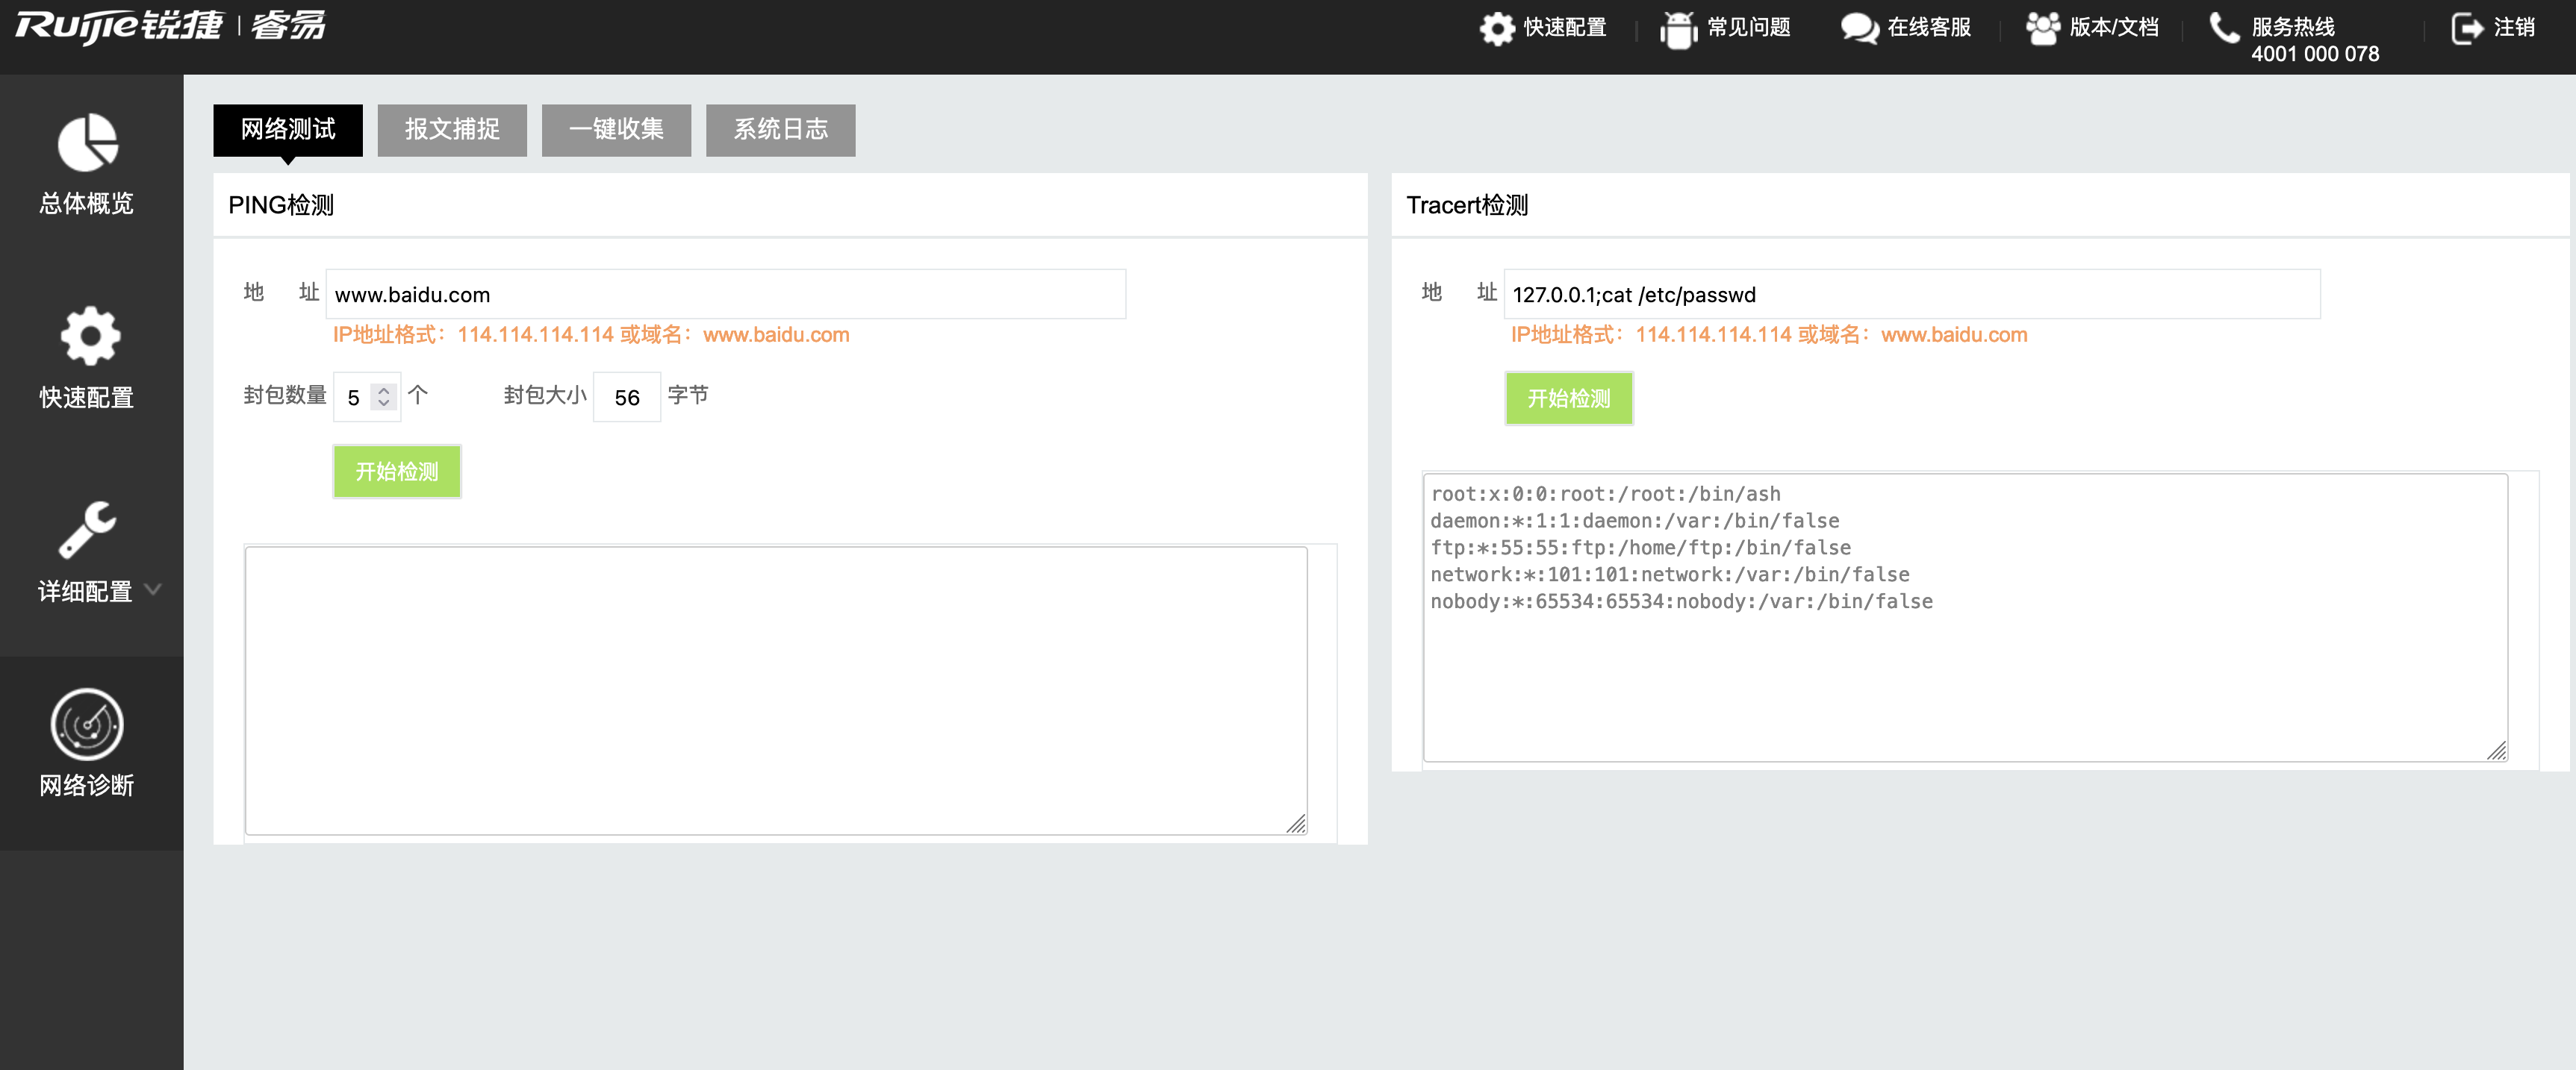Click the 'nobody:*:65534' output line

(x=1681, y=601)
